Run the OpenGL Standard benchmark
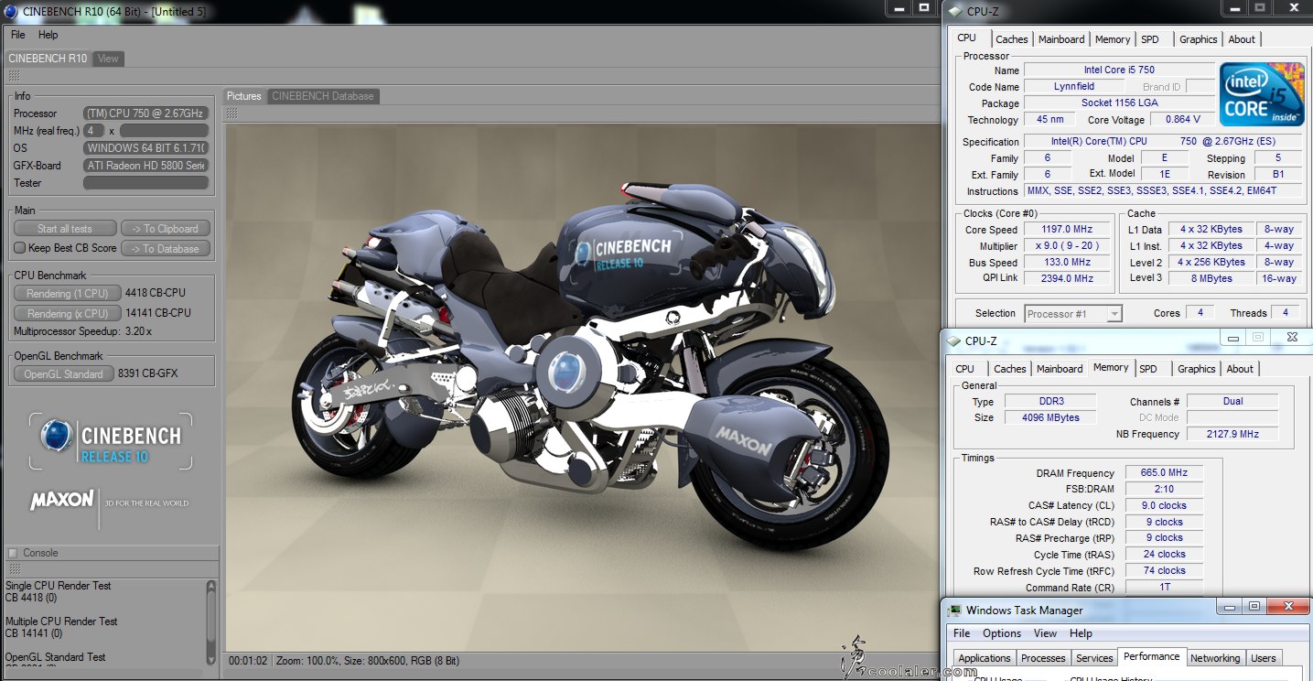Image resolution: width=1313 pixels, height=681 pixels. [64, 373]
